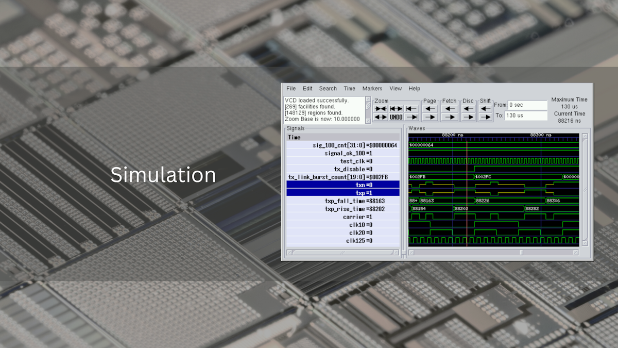
Task: Click the Zoom to start button
Action: pos(411,108)
